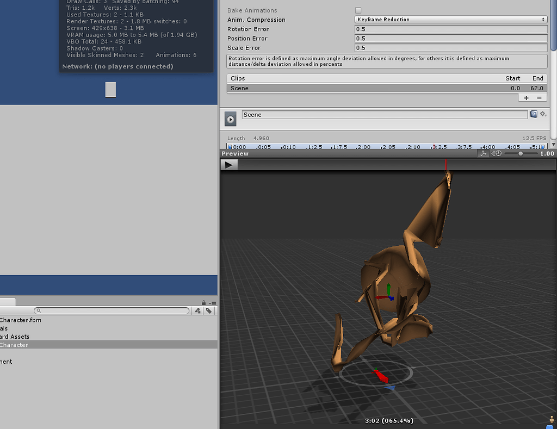Add a new clip with plus button

(x=526, y=98)
